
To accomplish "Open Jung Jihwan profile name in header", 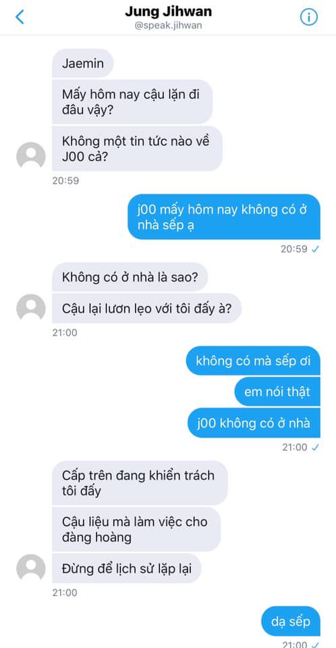I will (168, 11).
